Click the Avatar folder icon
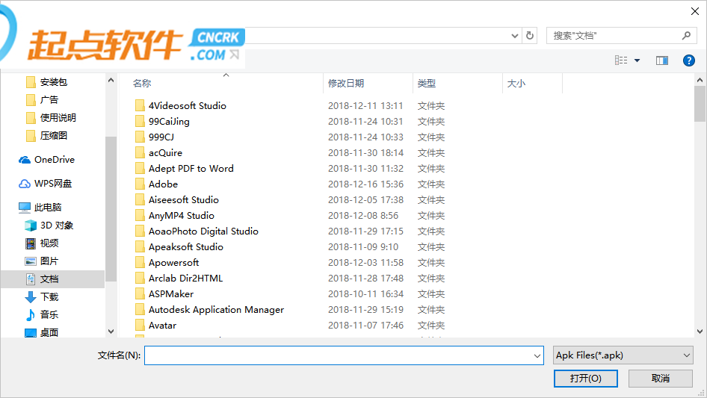 coord(140,326)
